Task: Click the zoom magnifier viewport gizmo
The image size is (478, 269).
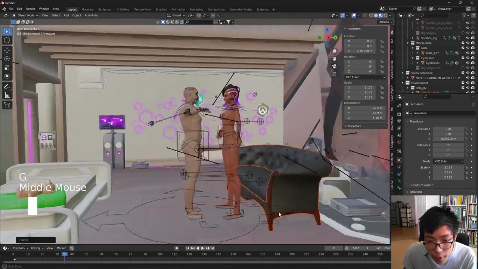Action: 334,51
